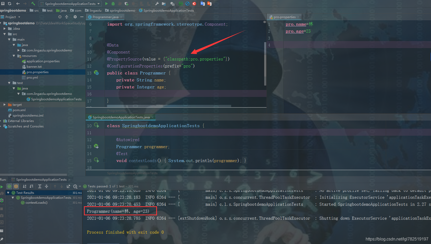The image size is (431, 244).
Task: Collapse the main folder
Action: pyautogui.click(x=9, y=39)
